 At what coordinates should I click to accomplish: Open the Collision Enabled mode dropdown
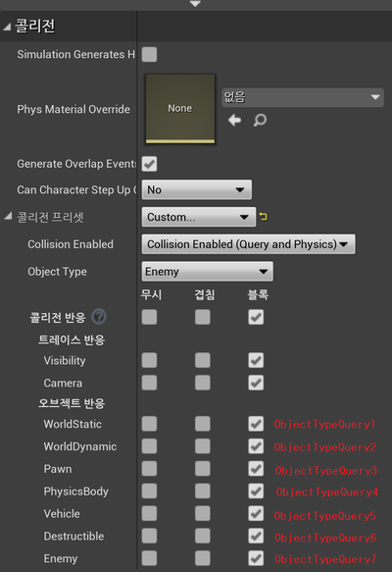click(249, 244)
